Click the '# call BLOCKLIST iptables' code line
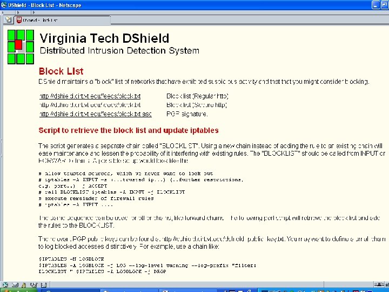Image resolution: width=389 pixels, height=292 pixels. click(x=112, y=192)
